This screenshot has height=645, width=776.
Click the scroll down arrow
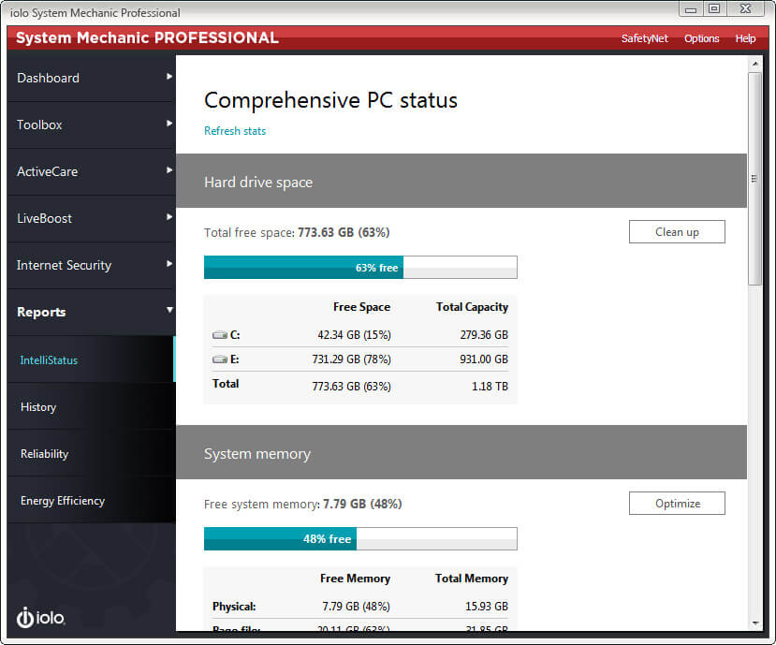755,623
